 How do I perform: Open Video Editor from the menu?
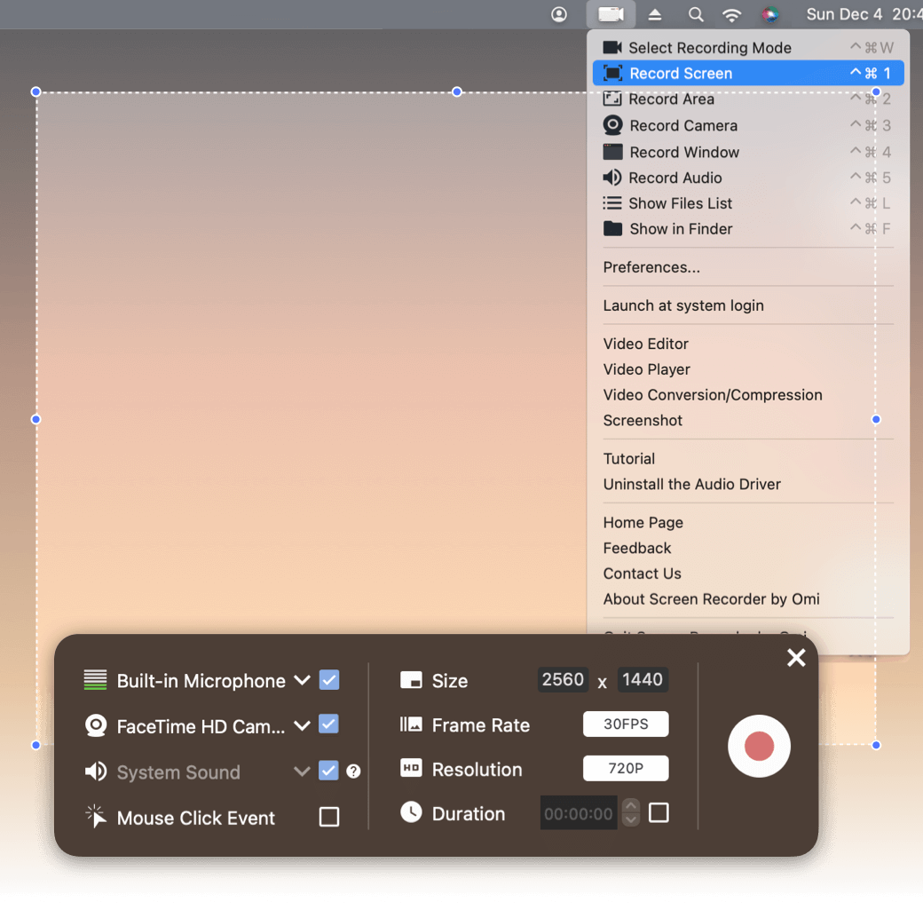point(645,344)
